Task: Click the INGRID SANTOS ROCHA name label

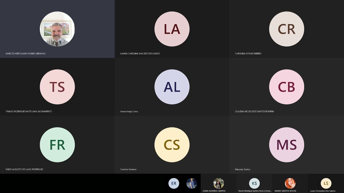Action: coord(285,191)
